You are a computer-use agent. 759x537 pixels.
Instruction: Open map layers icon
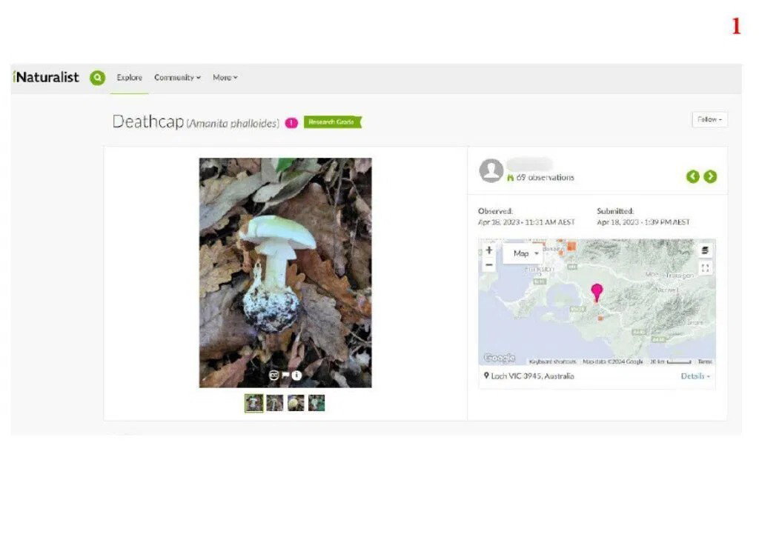[x=706, y=250]
